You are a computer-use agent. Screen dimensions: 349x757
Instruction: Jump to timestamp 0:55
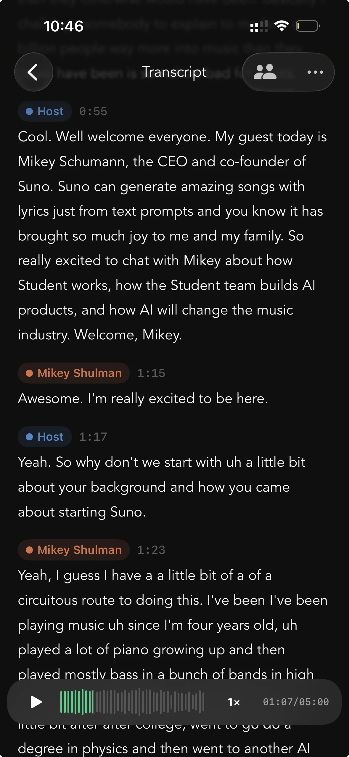coord(93,111)
